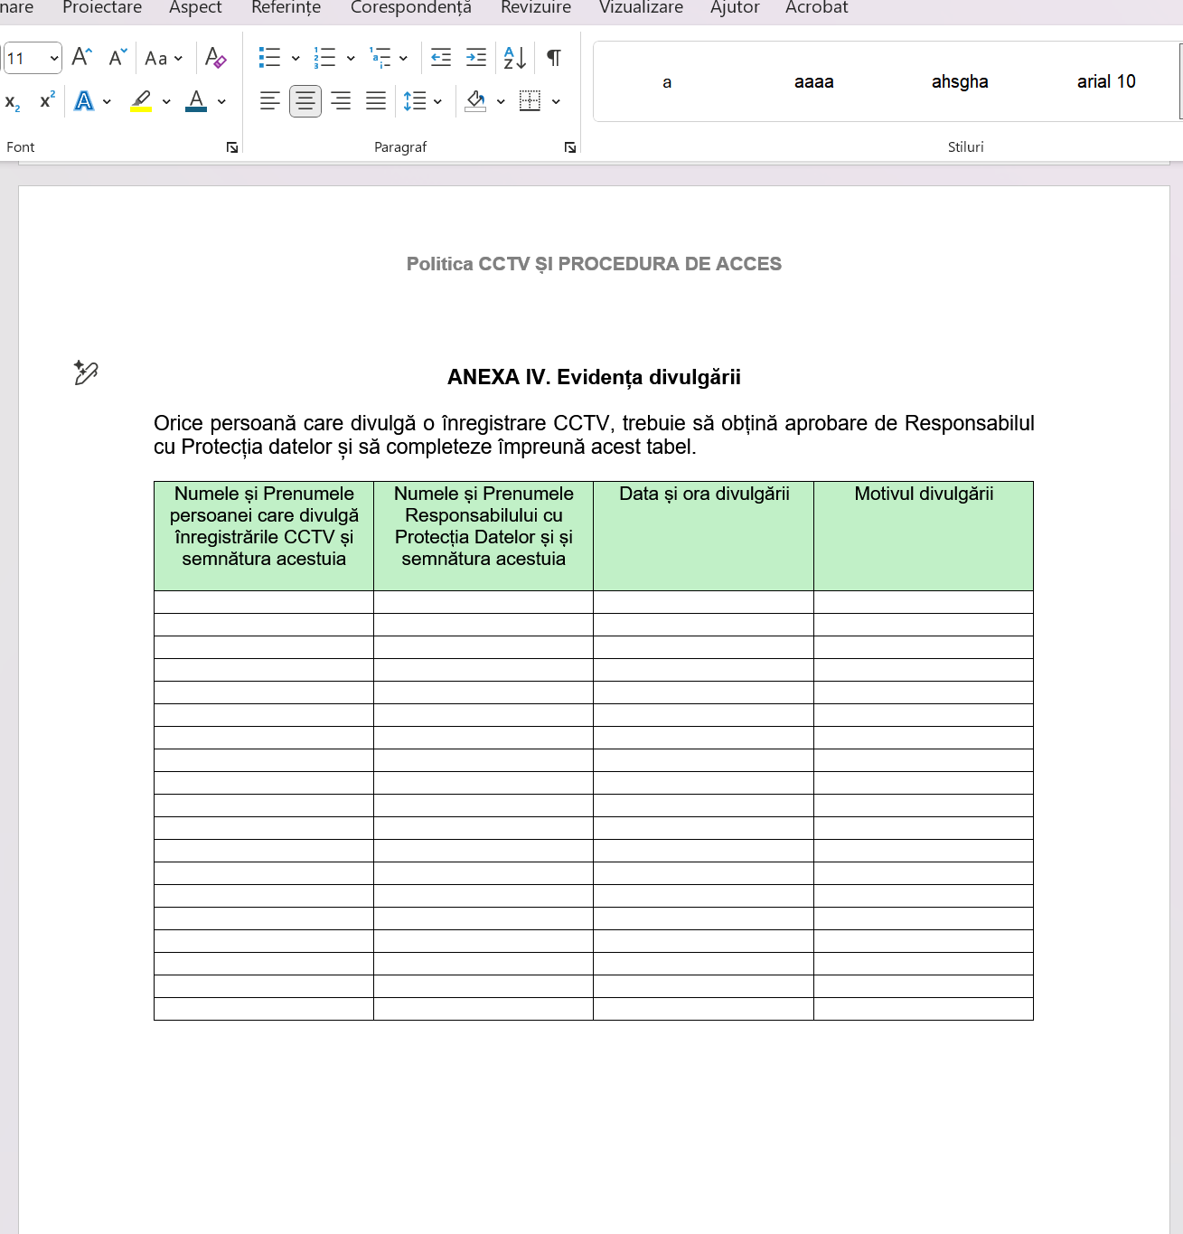This screenshot has width=1183, height=1234.
Task: Apply the font color to text
Action: 196,100
